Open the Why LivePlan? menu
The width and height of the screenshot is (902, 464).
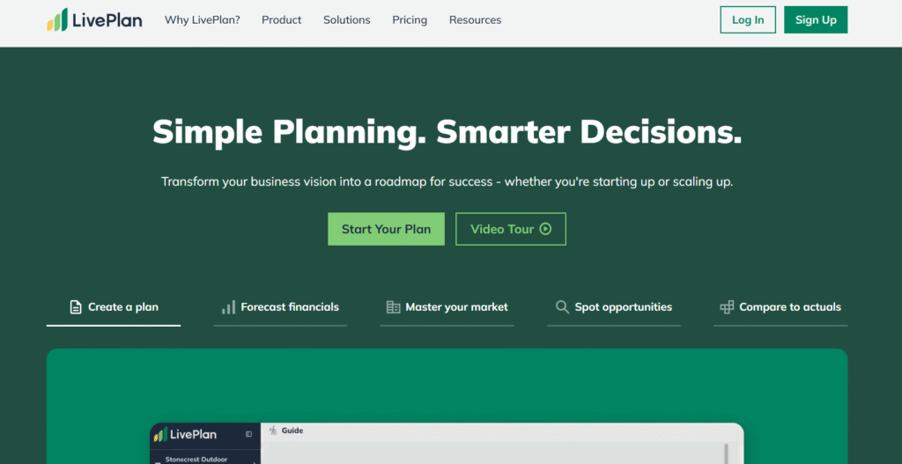point(202,20)
